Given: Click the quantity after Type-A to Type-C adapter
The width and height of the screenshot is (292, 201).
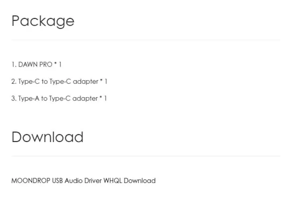Looking at the screenshot, I should coord(106,98).
